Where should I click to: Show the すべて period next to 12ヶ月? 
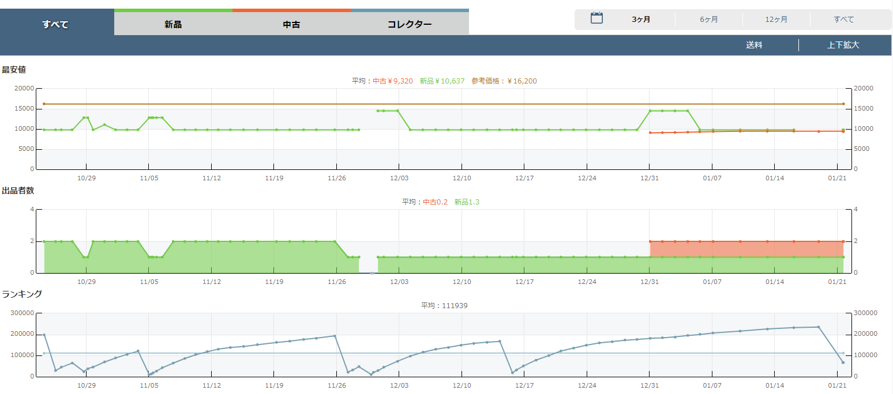(x=843, y=20)
